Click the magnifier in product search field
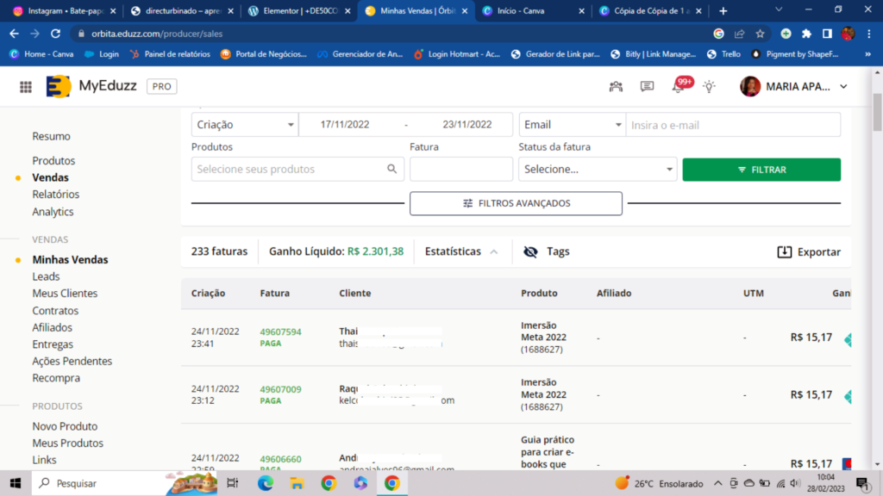Image resolution: width=883 pixels, height=496 pixels. coord(392,170)
